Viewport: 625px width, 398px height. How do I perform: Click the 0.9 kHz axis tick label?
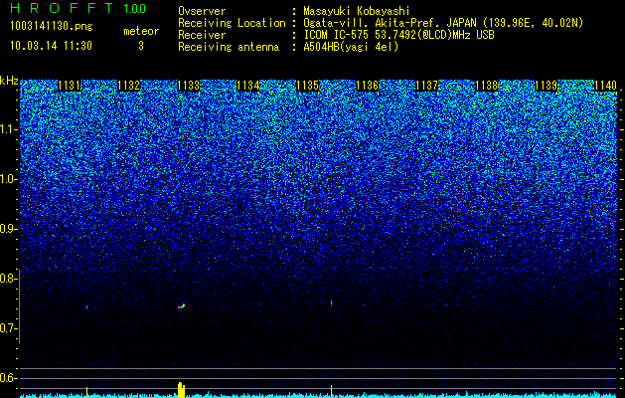(8, 229)
